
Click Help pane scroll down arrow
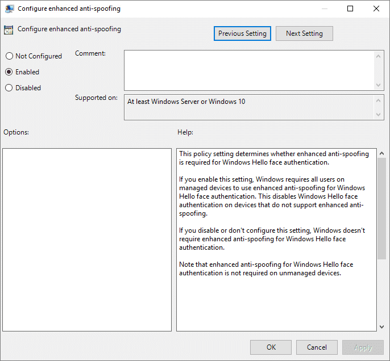point(381,327)
